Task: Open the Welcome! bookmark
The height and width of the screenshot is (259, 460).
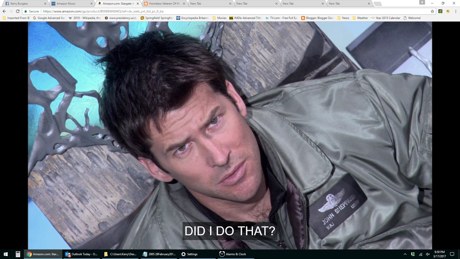Action: [x=412, y=18]
